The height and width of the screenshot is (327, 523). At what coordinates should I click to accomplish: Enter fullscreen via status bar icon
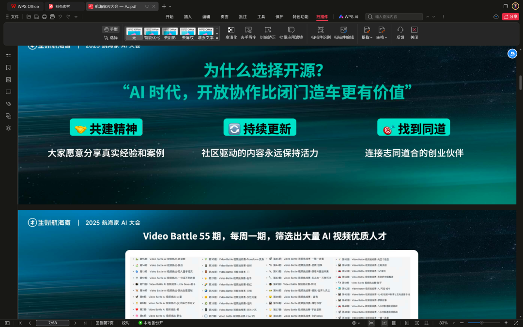(516, 323)
